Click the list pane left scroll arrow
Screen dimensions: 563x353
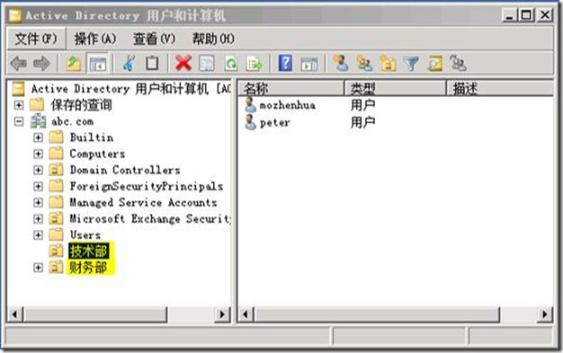pyautogui.click(x=246, y=314)
